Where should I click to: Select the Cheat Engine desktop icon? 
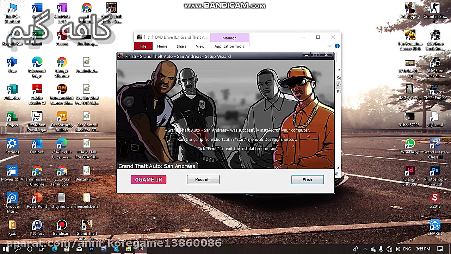[x=435, y=92]
